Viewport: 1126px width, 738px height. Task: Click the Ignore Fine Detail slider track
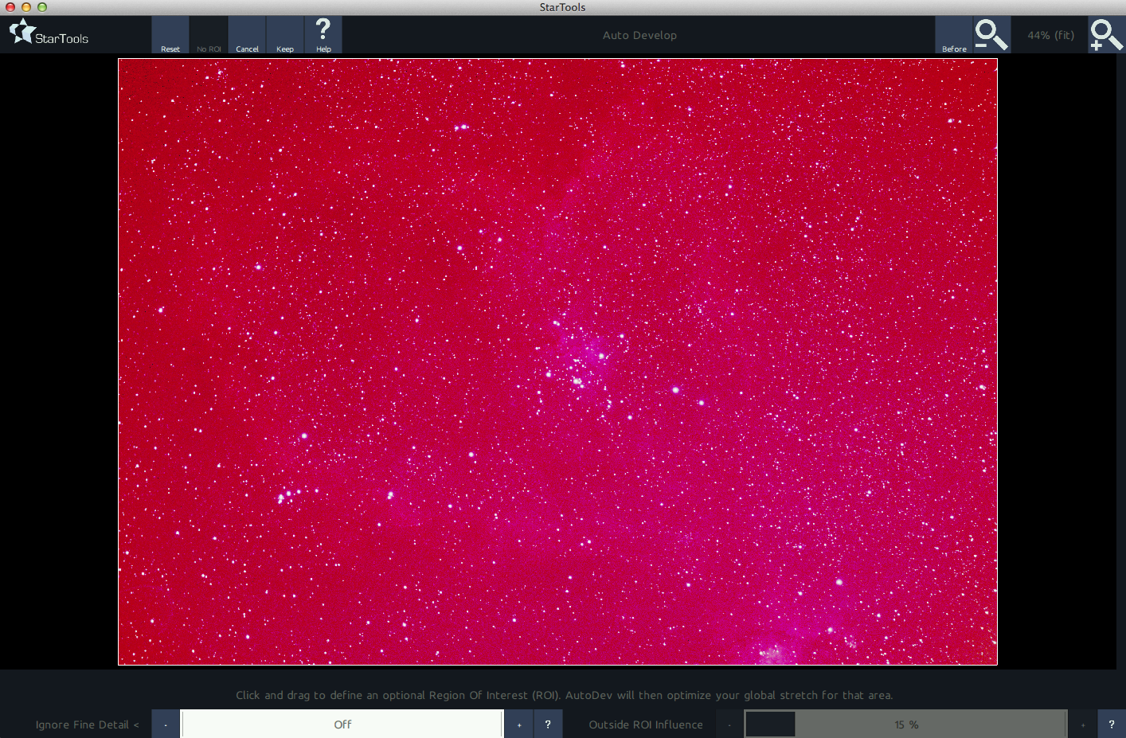pos(342,724)
